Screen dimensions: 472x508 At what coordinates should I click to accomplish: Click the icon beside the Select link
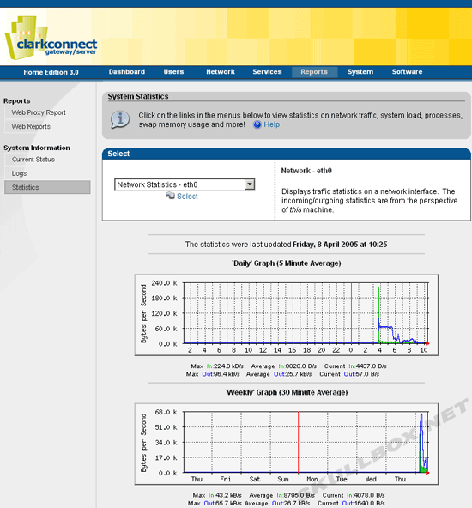[x=170, y=196]
